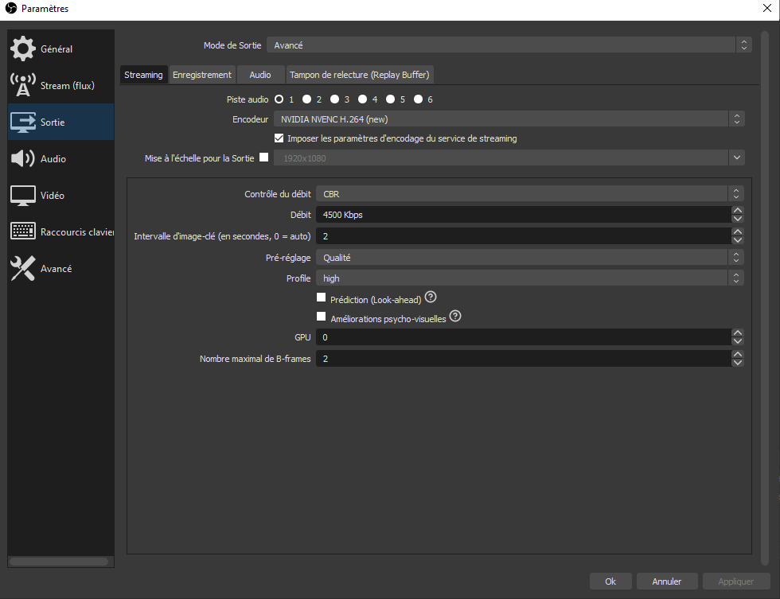The image size is (780, 599).
Task: Select audio track 6 radio button
Action: click(419, 99)
